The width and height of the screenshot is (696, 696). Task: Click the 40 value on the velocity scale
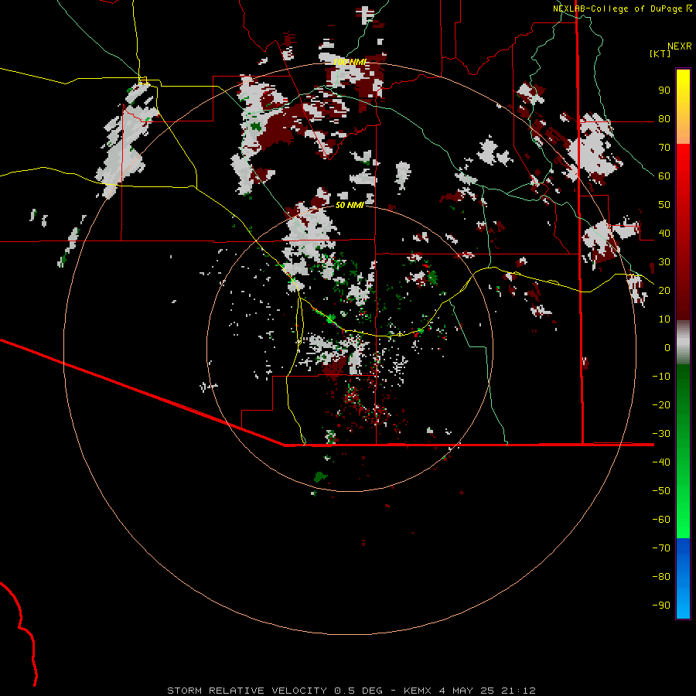pyautogui.click(x=664, y=234)
